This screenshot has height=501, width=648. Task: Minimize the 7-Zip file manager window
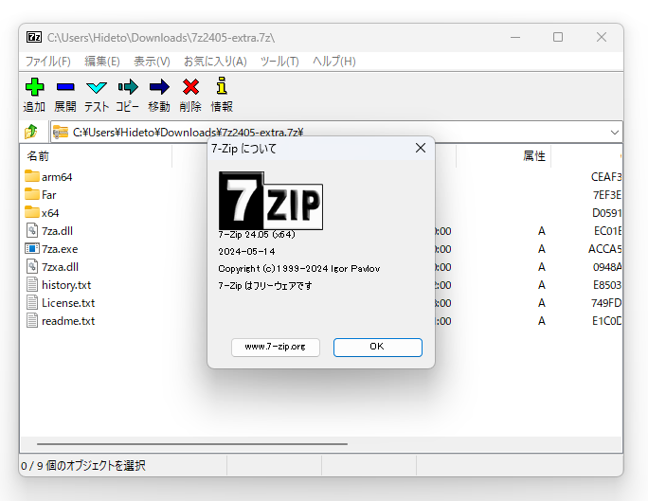pos(515,37)
